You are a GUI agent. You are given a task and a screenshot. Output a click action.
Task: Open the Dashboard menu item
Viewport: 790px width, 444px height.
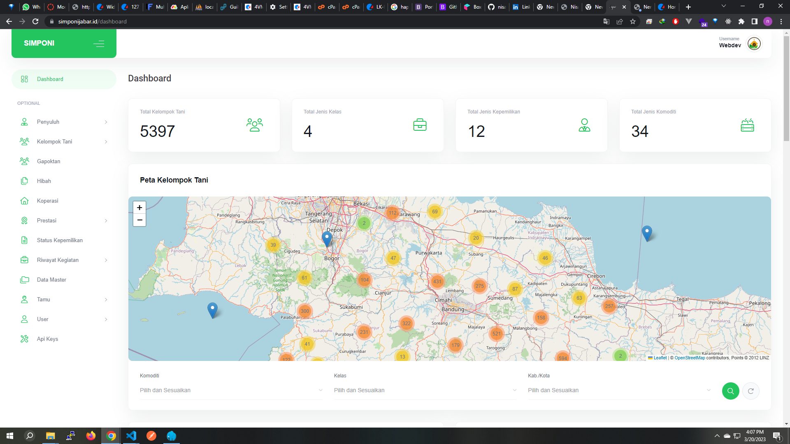[64, 79]
